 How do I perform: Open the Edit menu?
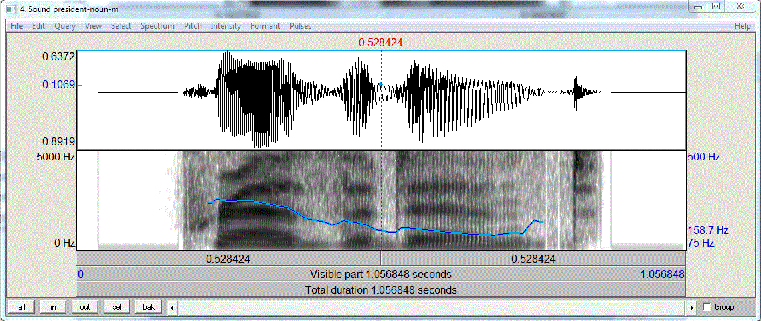pos(39,26)
